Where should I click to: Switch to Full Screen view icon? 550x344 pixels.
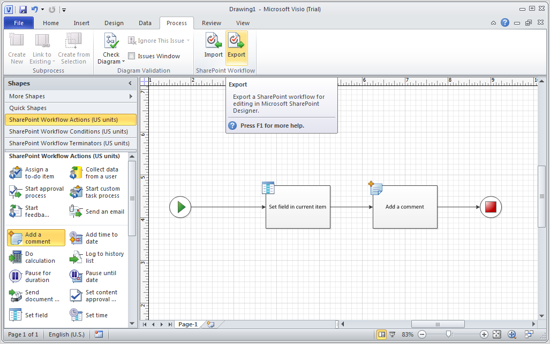coord(393,334)
